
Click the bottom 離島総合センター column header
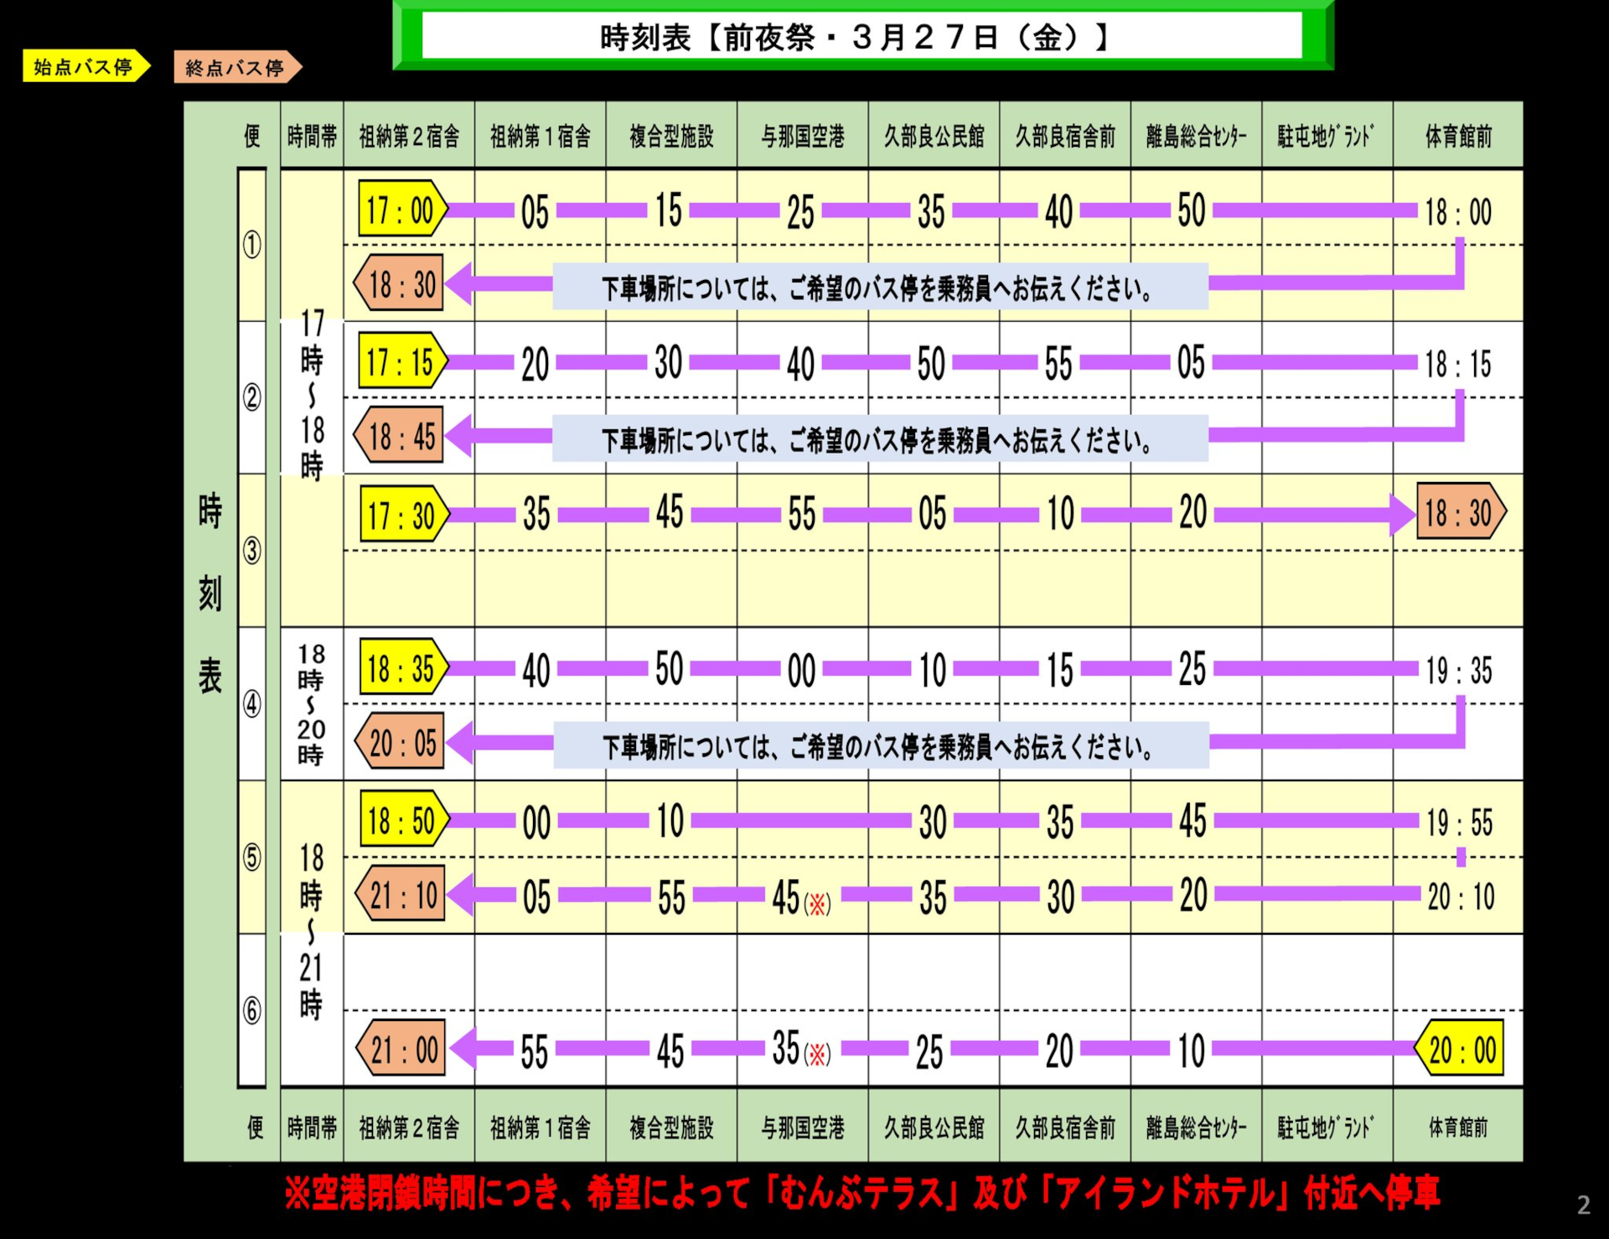[x=1196, y=1128]
